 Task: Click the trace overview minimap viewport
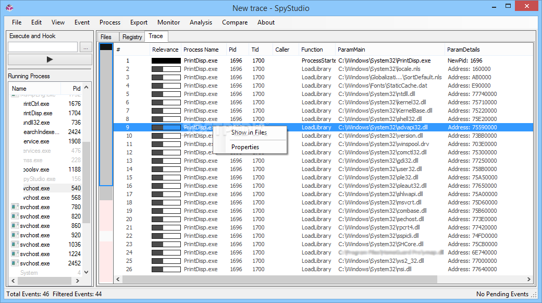(x=106, y=115)
